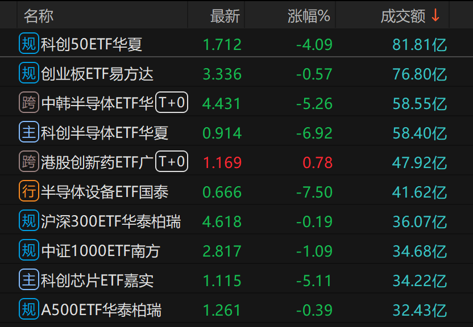Open the 科创50ETF华夏 fund name
Image resolution: width=473 pixels, height=327 pixels.
pos(92,44)
